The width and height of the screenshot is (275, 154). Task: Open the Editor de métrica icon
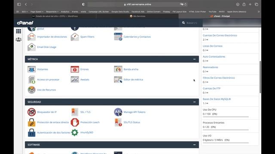click(x=118, y=80)
